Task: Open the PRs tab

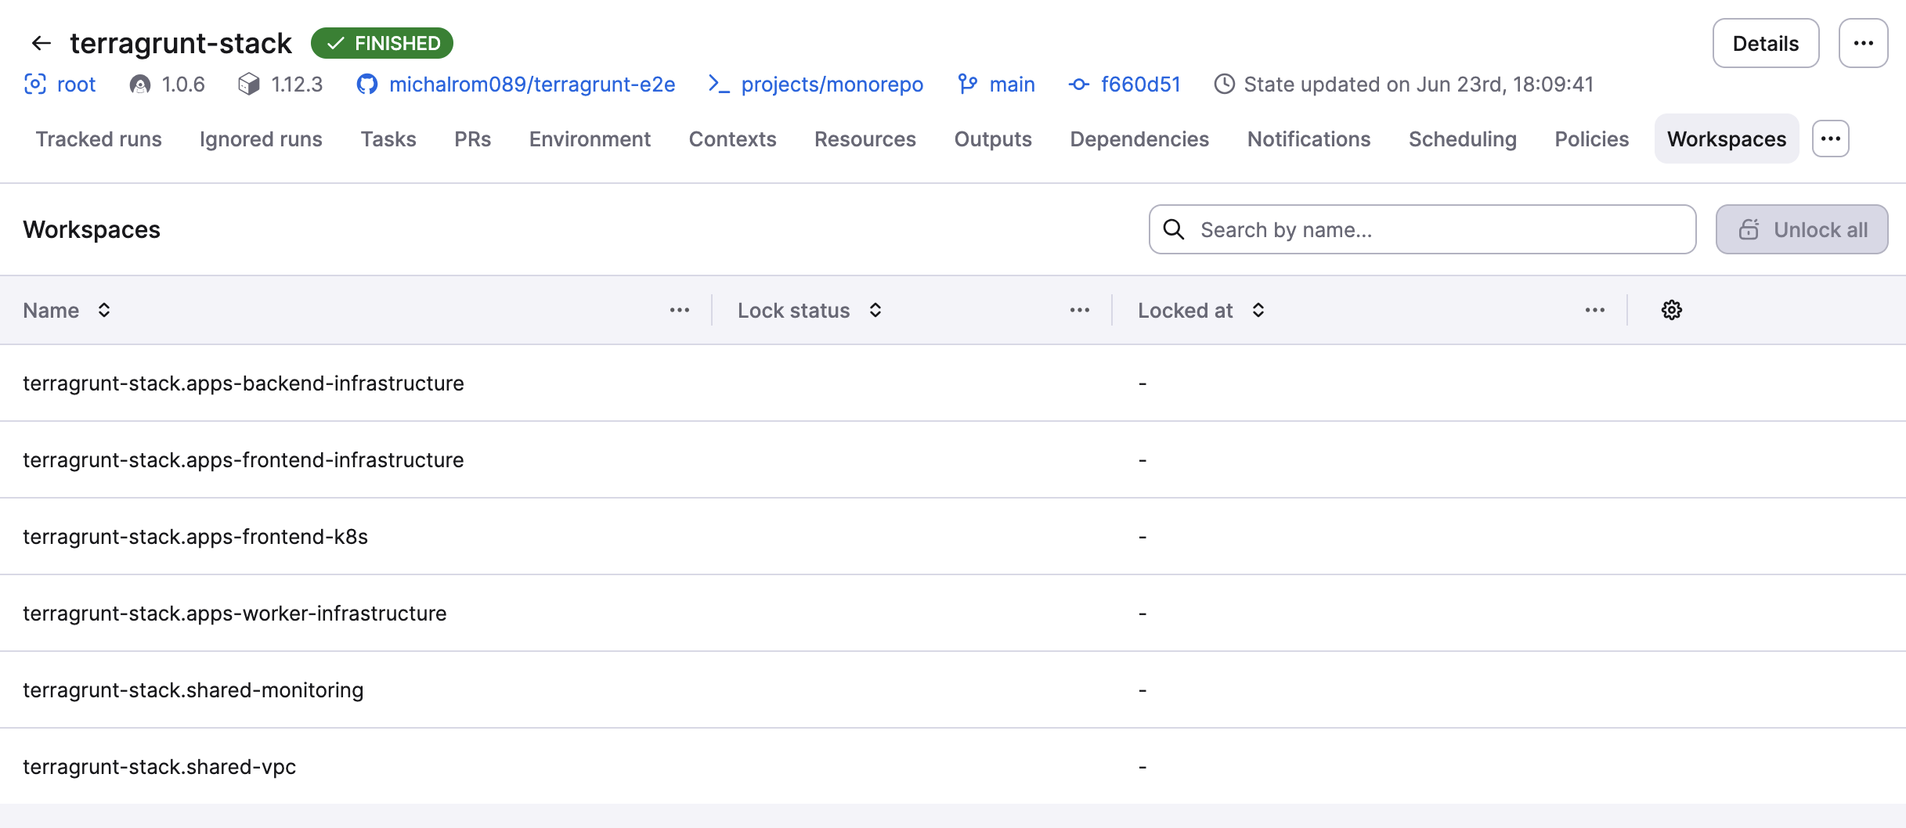Action: pos(473,139)
